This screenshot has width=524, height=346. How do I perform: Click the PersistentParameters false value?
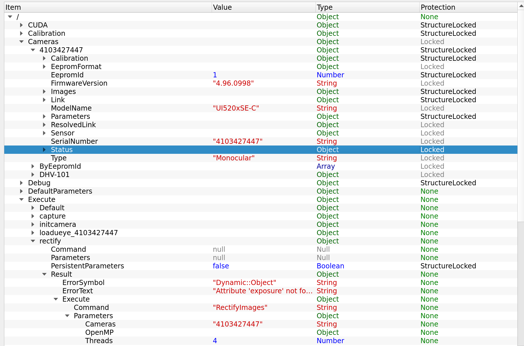221,266
